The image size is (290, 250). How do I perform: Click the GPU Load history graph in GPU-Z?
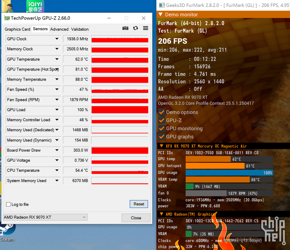click(120, 110)
